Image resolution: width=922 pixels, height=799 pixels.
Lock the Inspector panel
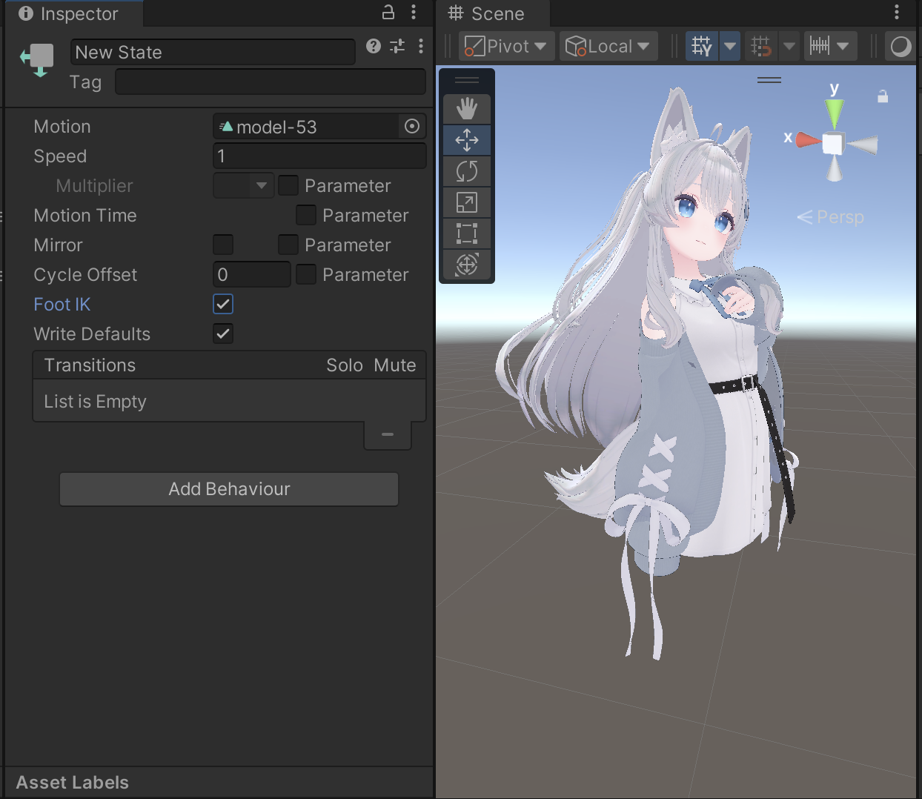click(388, 12)
